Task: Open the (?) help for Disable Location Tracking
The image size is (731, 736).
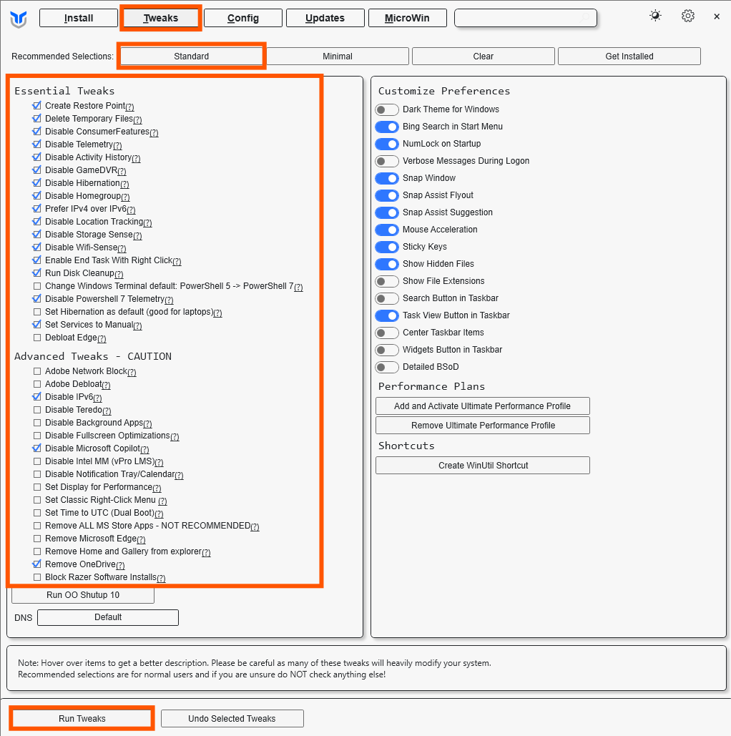Action: click(x=147, y=222)
